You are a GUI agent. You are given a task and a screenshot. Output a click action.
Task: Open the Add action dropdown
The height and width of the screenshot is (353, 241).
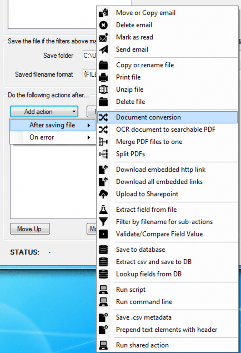coord(44,112)
